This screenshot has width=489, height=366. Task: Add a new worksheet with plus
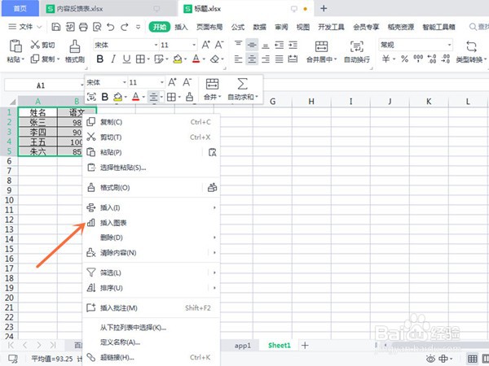[305, 346]
